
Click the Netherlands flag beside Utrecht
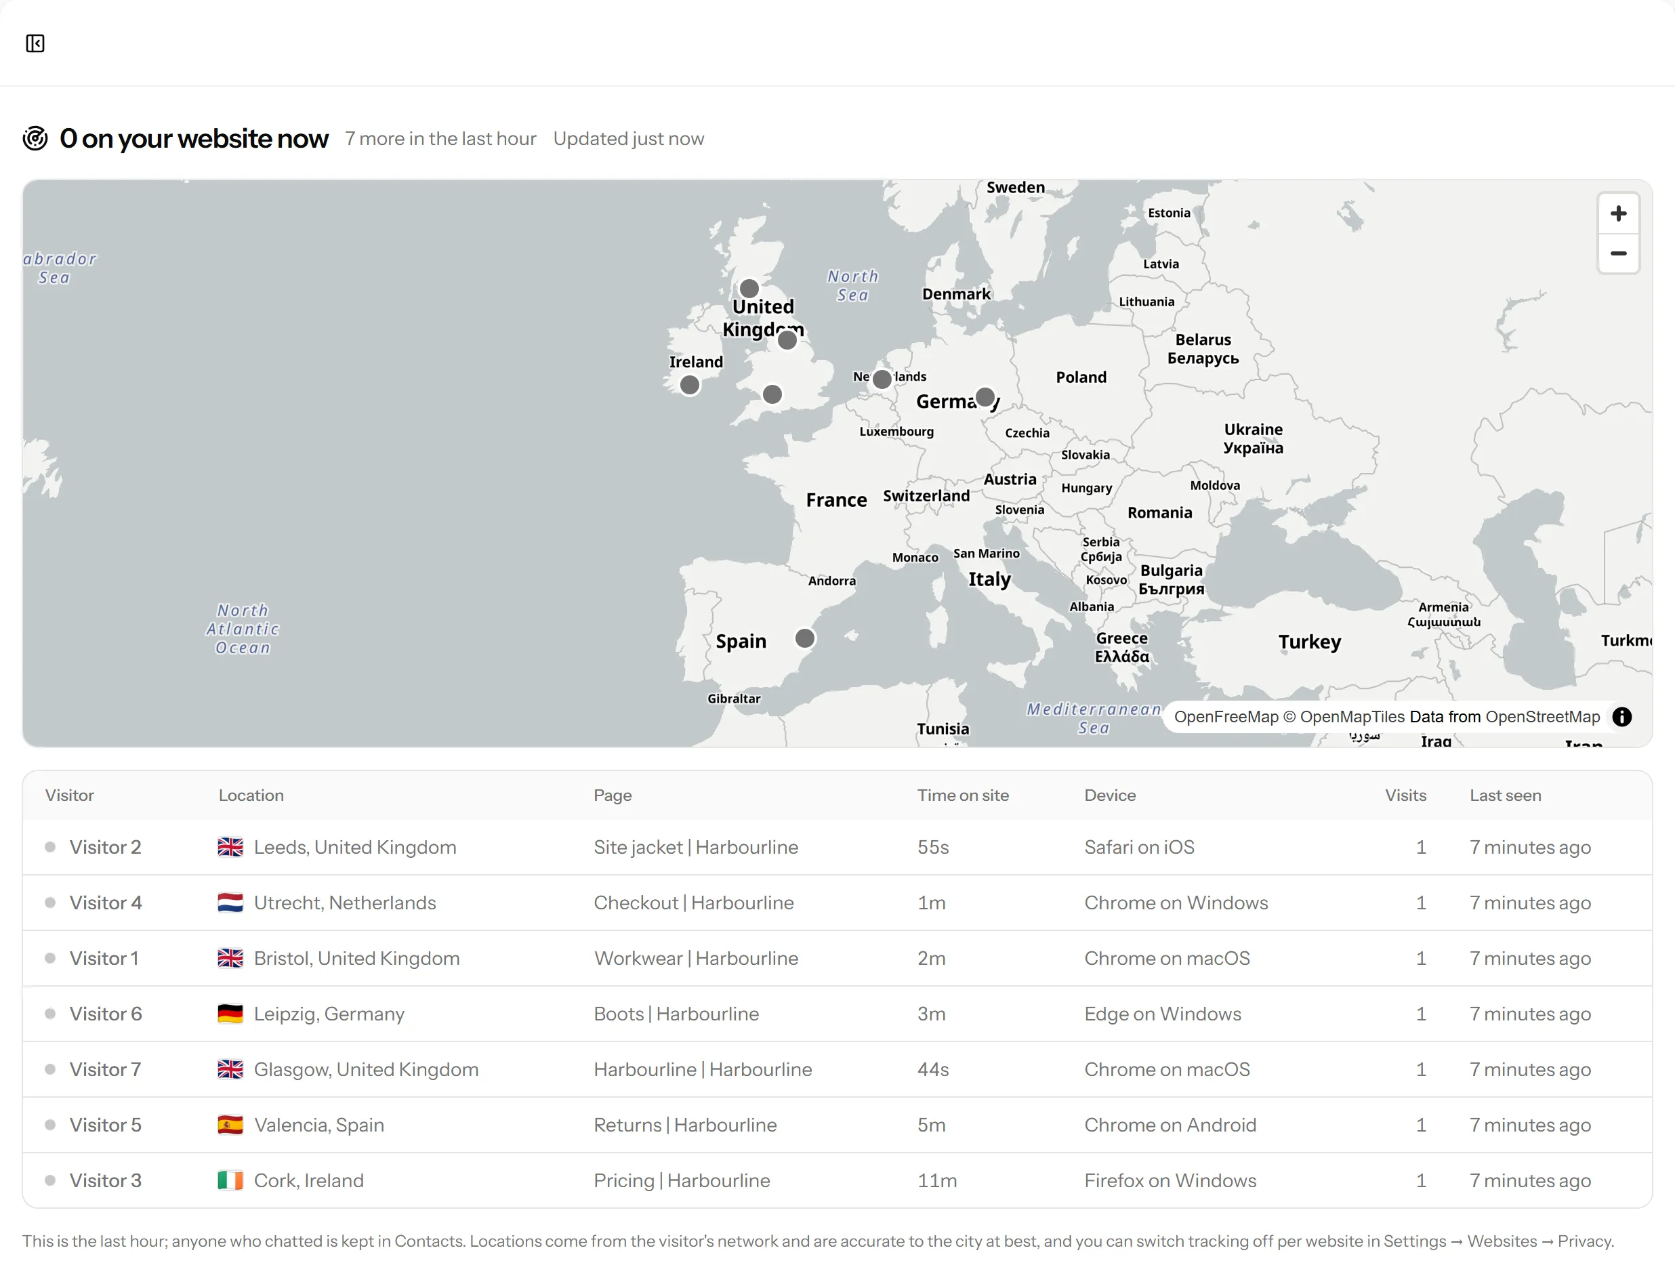click(x=230, y=903)
